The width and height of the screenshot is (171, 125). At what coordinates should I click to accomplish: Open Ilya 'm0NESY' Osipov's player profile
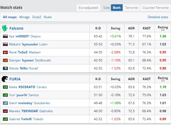(x=25, y=36)
